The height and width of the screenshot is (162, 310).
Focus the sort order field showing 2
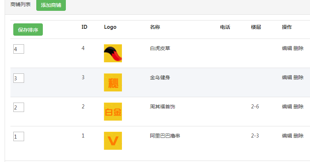19,107
